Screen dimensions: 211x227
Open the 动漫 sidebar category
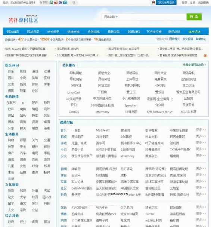47,71
